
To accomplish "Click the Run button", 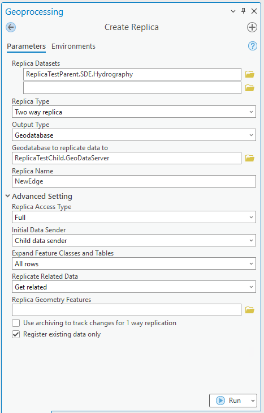I will coord(228,401).
